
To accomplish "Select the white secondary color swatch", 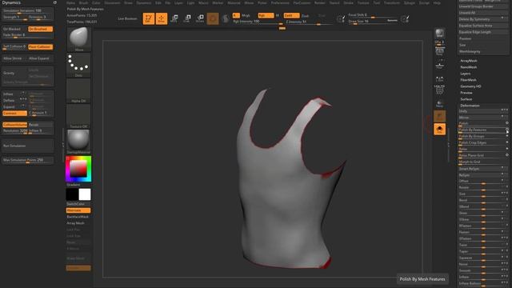I will pos(85,194).
